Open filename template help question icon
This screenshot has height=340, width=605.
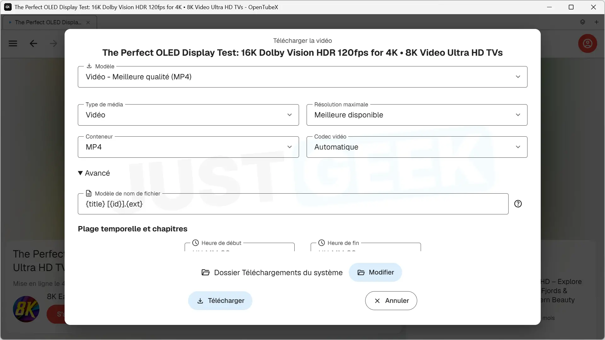pyautogui.click(x=518, y=204)
